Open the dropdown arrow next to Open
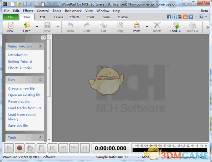Viewport: 212px width, 162px height. point(37,26)
